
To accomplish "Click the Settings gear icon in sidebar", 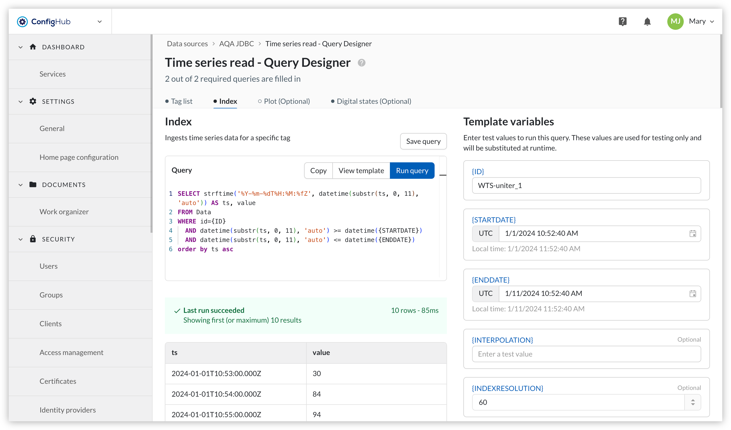I will (x=33, y=101).
